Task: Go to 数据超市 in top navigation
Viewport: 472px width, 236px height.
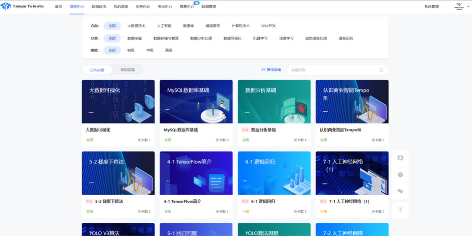Action: point(99,7)
